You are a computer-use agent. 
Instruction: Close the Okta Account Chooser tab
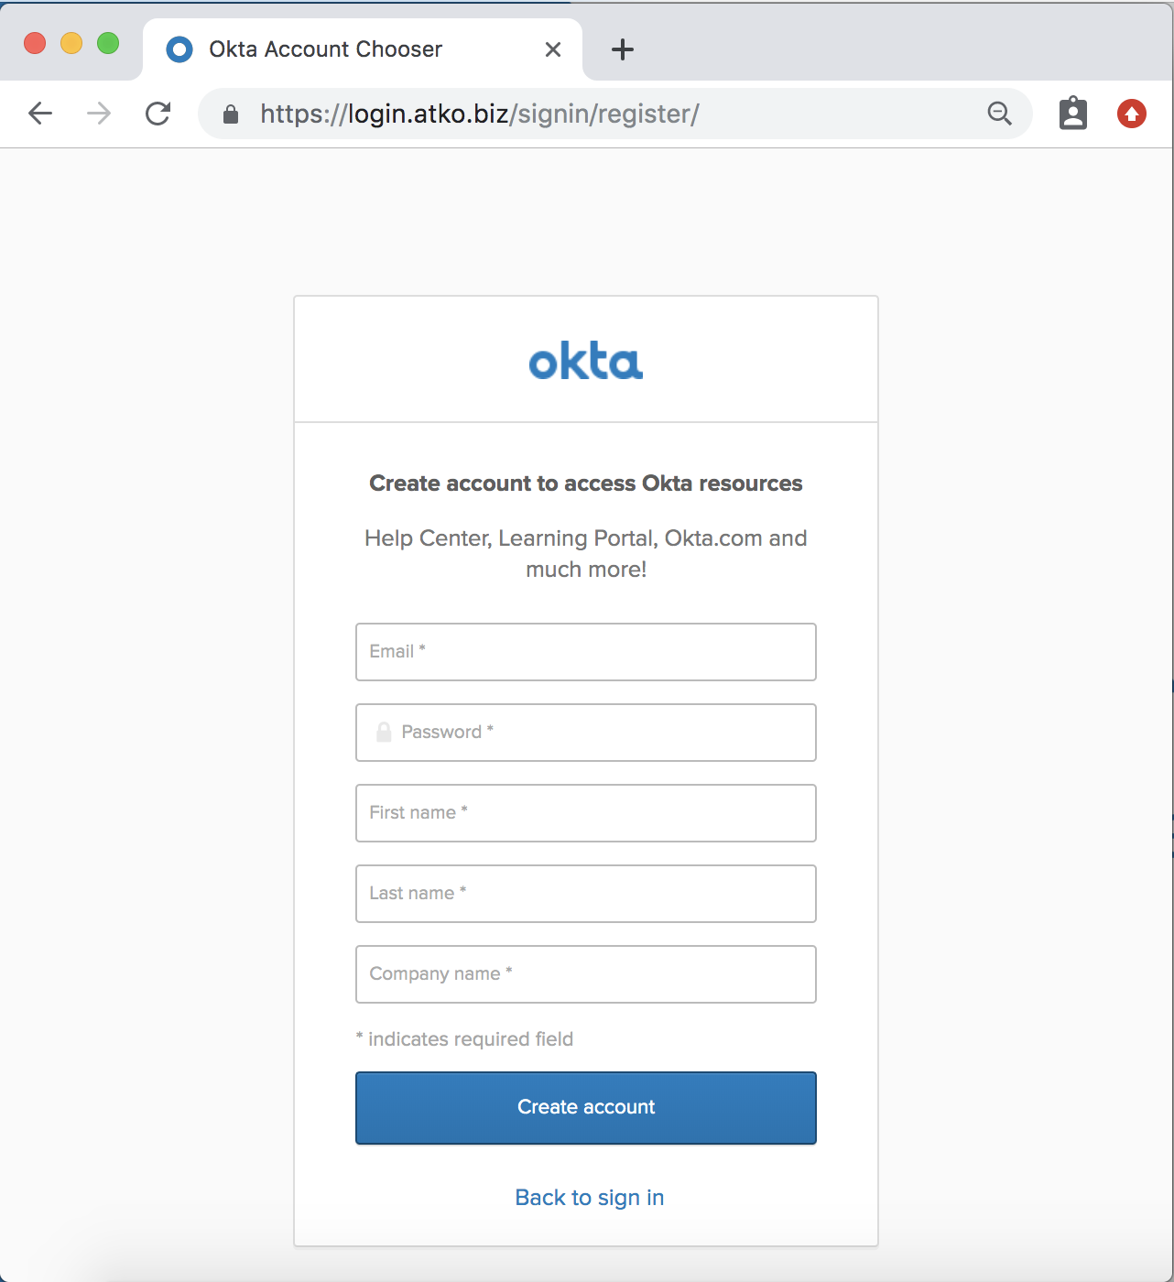click(552, 49)
